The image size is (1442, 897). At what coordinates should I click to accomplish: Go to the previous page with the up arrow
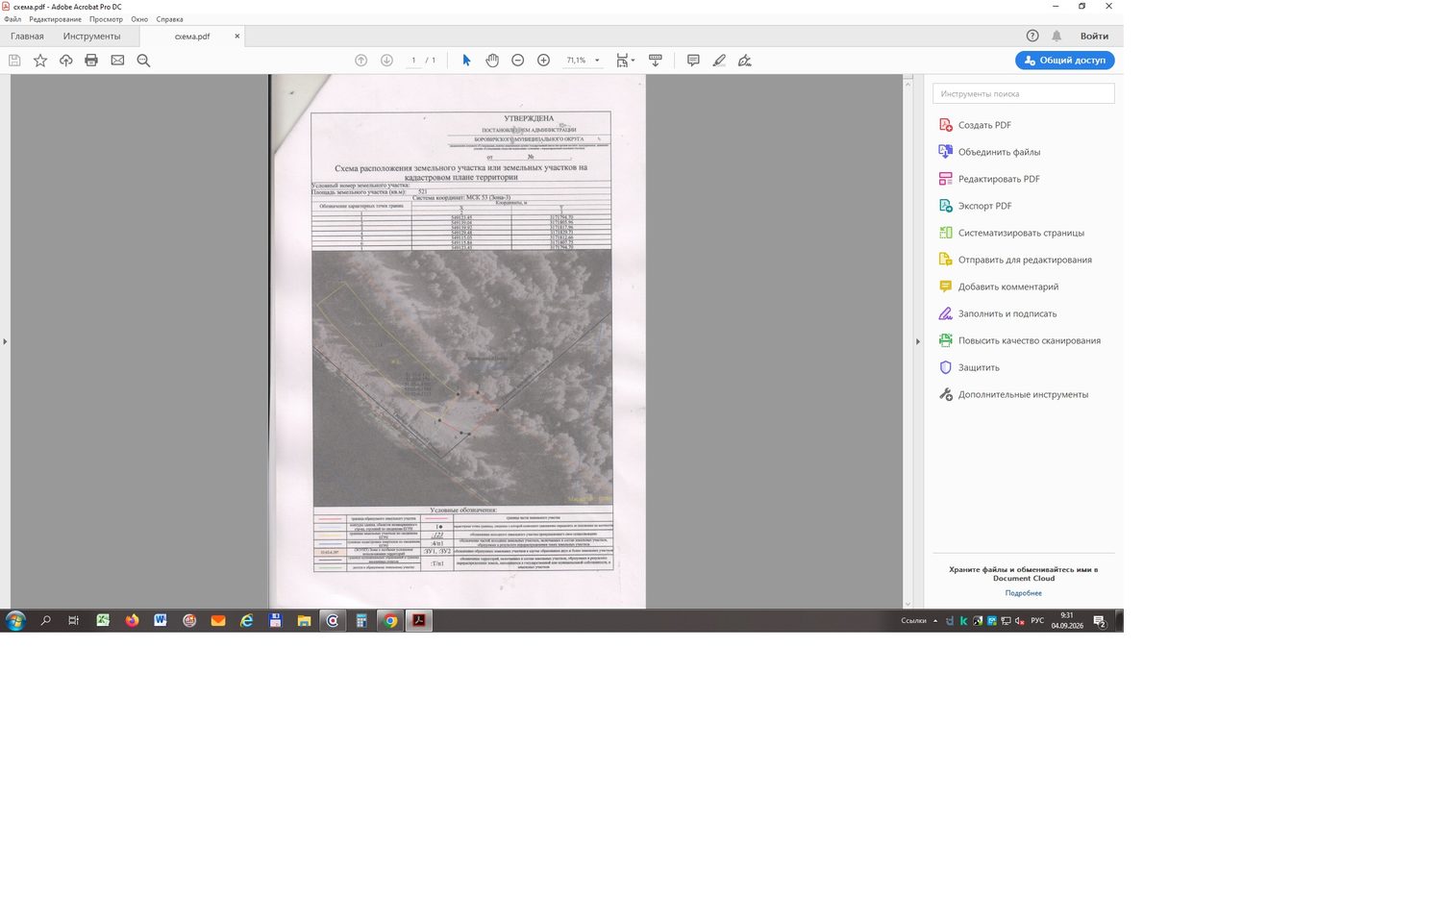pos(361,61)
